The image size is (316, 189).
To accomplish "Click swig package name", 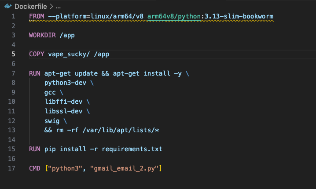I will coord(52,121).
